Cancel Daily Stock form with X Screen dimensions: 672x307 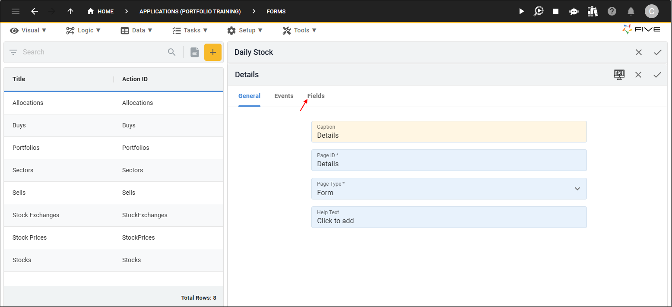click(x=639, y=52)
